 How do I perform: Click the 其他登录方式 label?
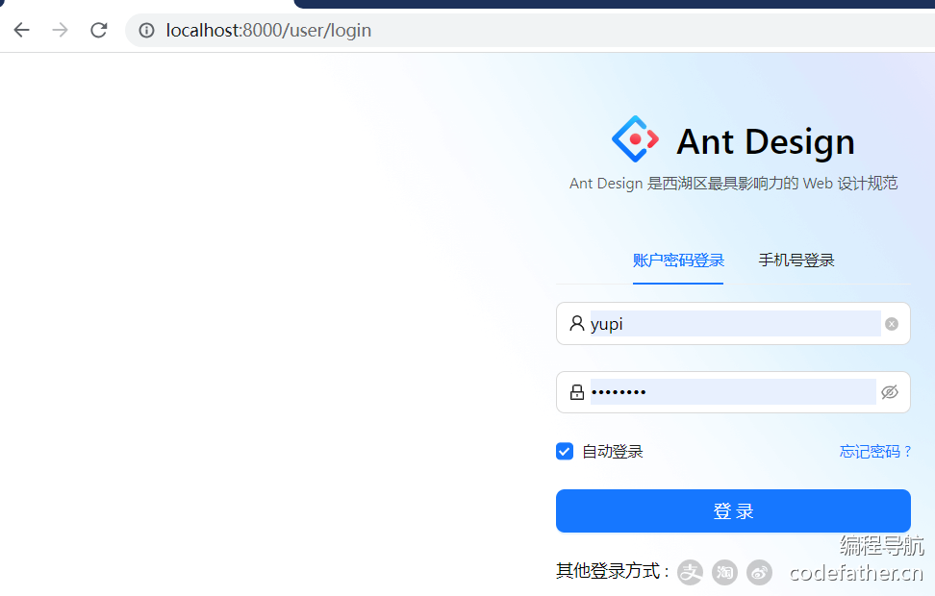[x=613, y=571]
